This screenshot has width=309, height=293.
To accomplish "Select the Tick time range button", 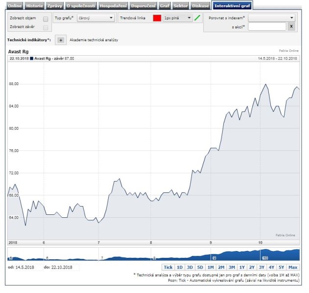I will [168, 267].
